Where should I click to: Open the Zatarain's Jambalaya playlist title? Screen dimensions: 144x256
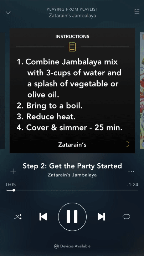(72, 16)
